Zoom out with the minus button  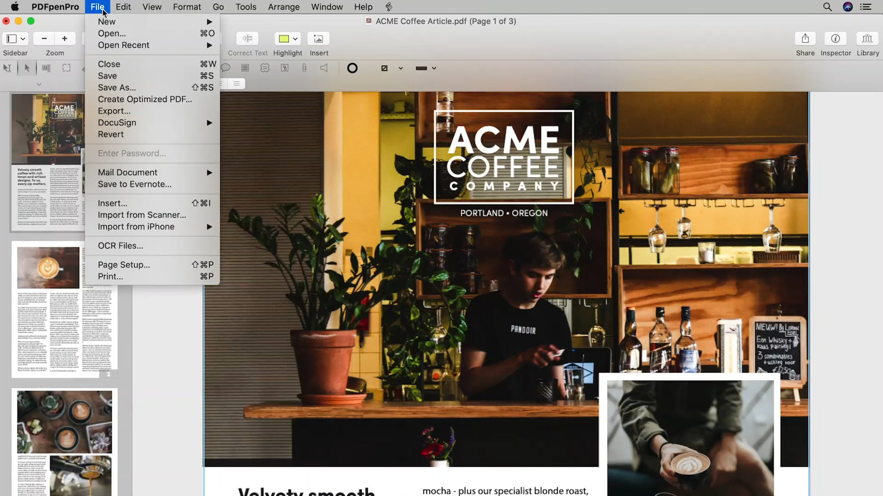pos(44,39)
